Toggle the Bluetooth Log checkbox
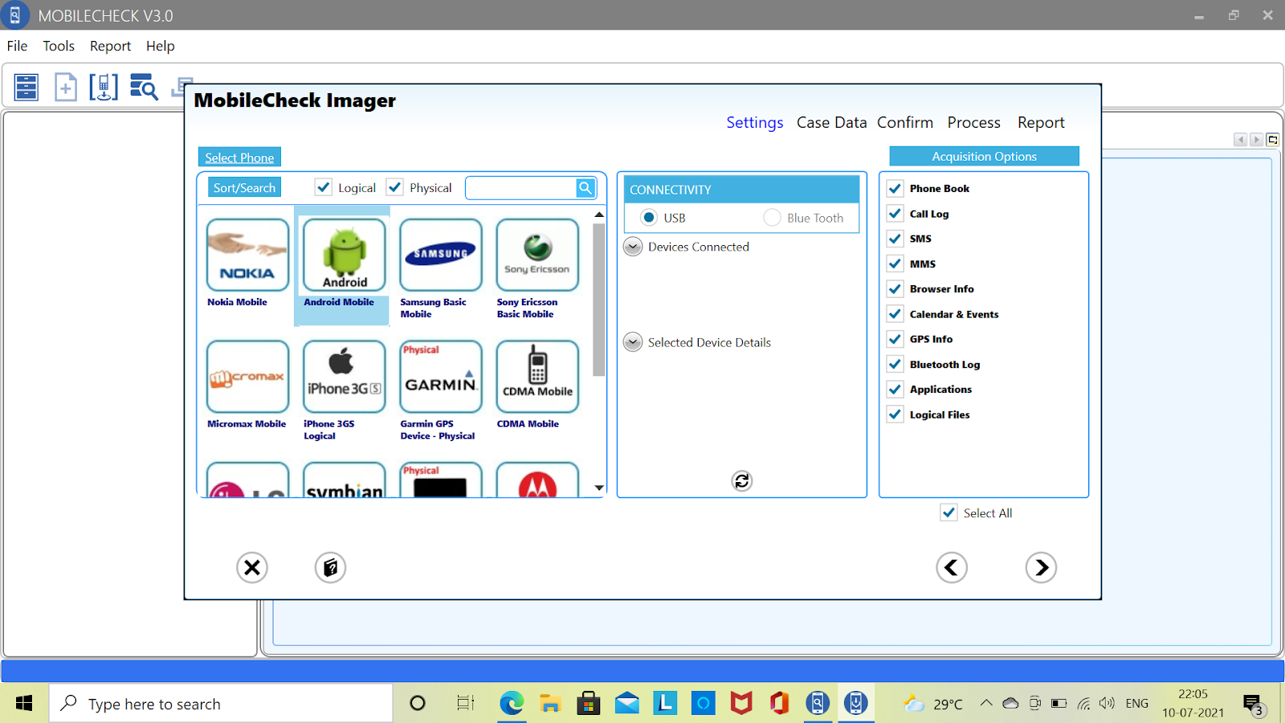 pyautogui.click(x=895, y=364)
